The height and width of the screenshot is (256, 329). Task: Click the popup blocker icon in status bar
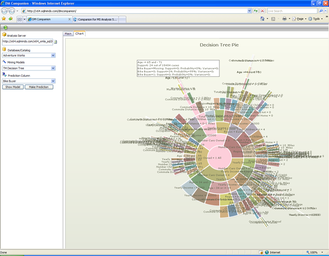(261, 252)
